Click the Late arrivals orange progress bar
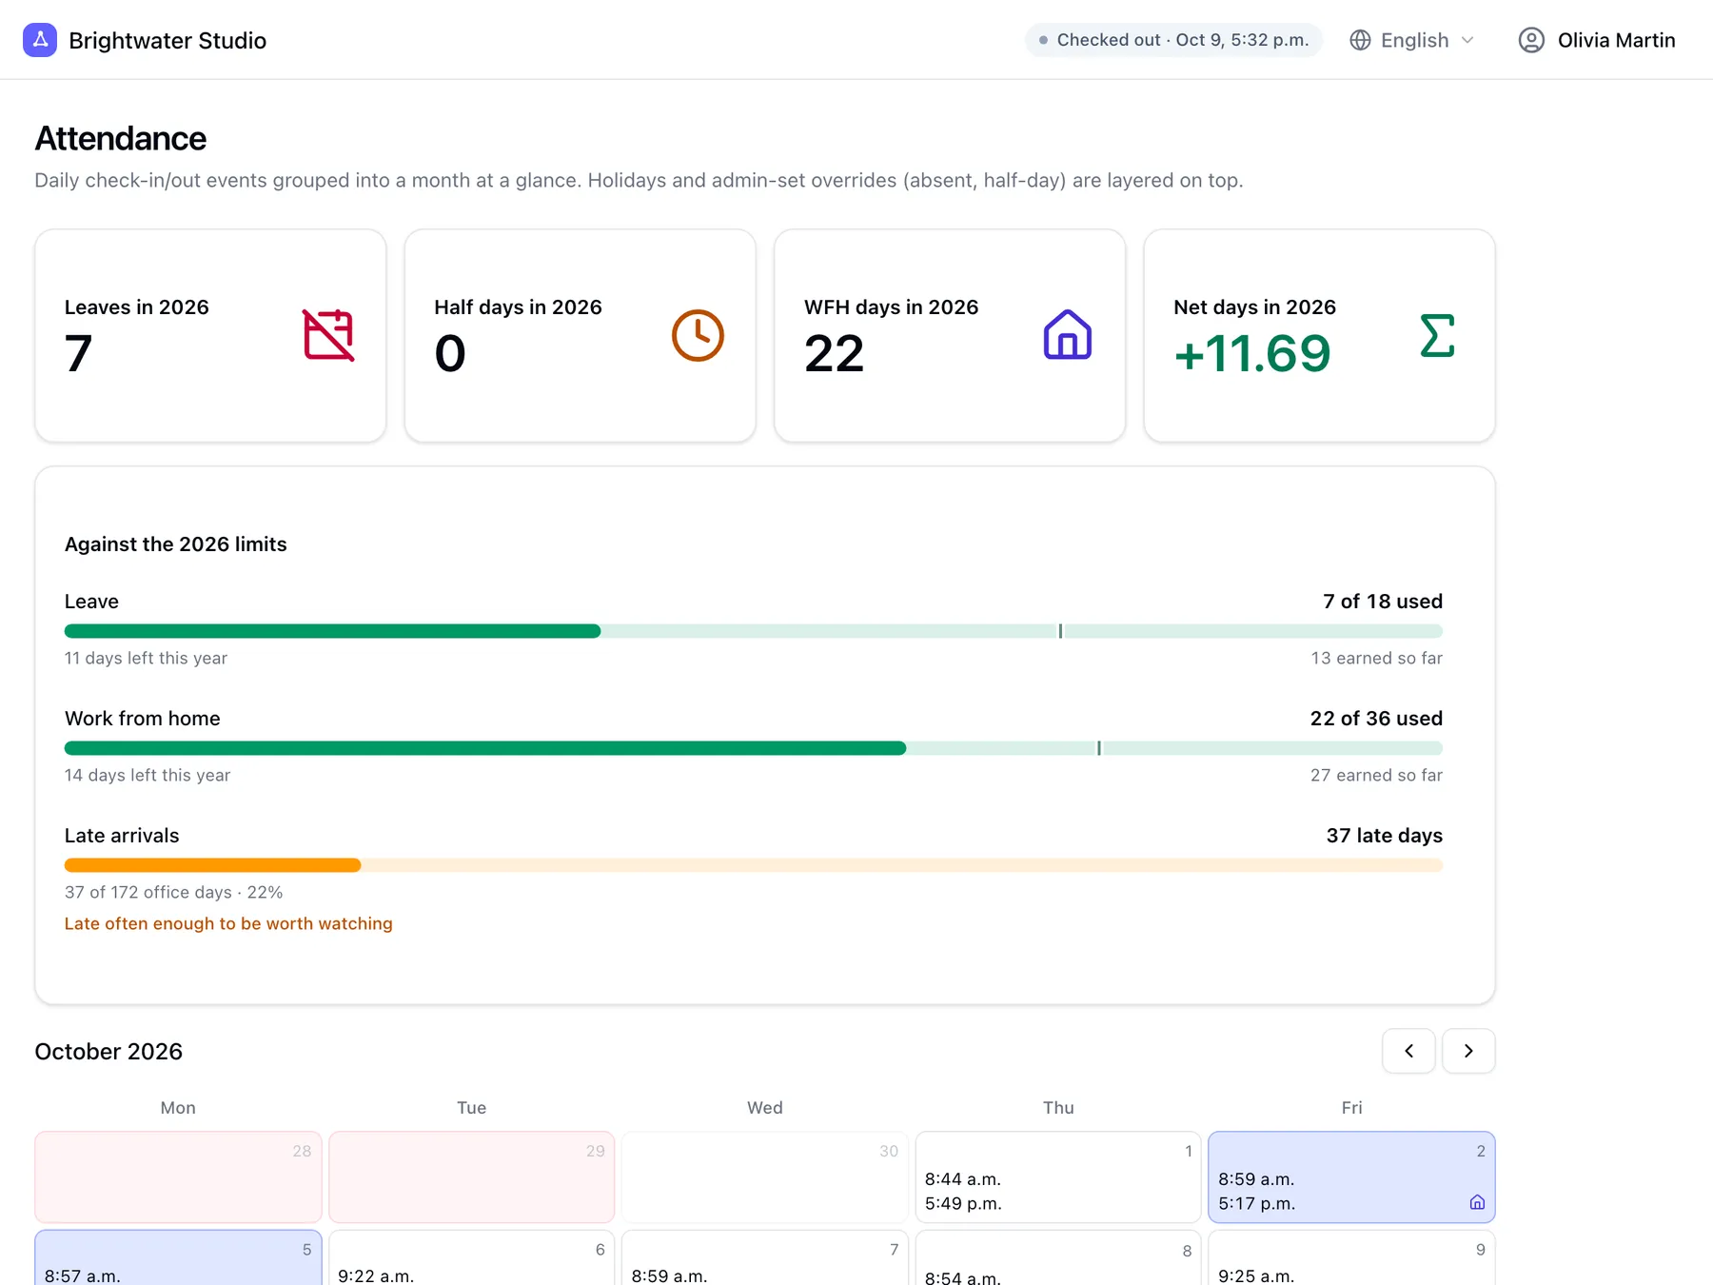The image size is (1713, 1285). 754,865
